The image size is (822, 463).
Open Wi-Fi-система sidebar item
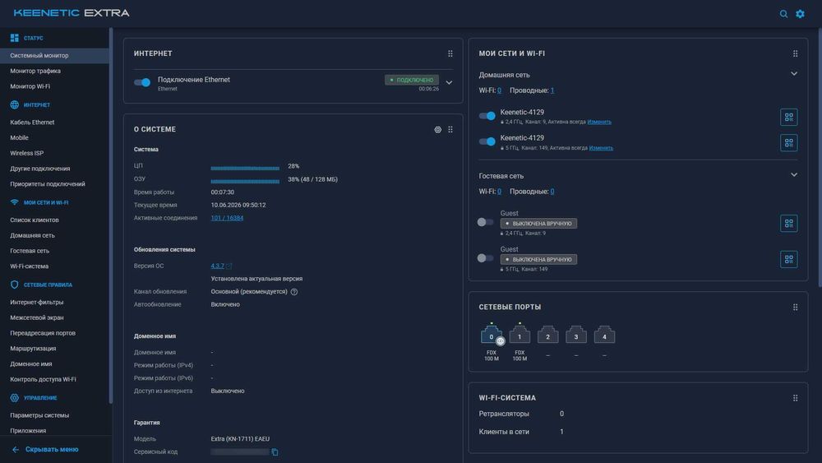[54, 266]
